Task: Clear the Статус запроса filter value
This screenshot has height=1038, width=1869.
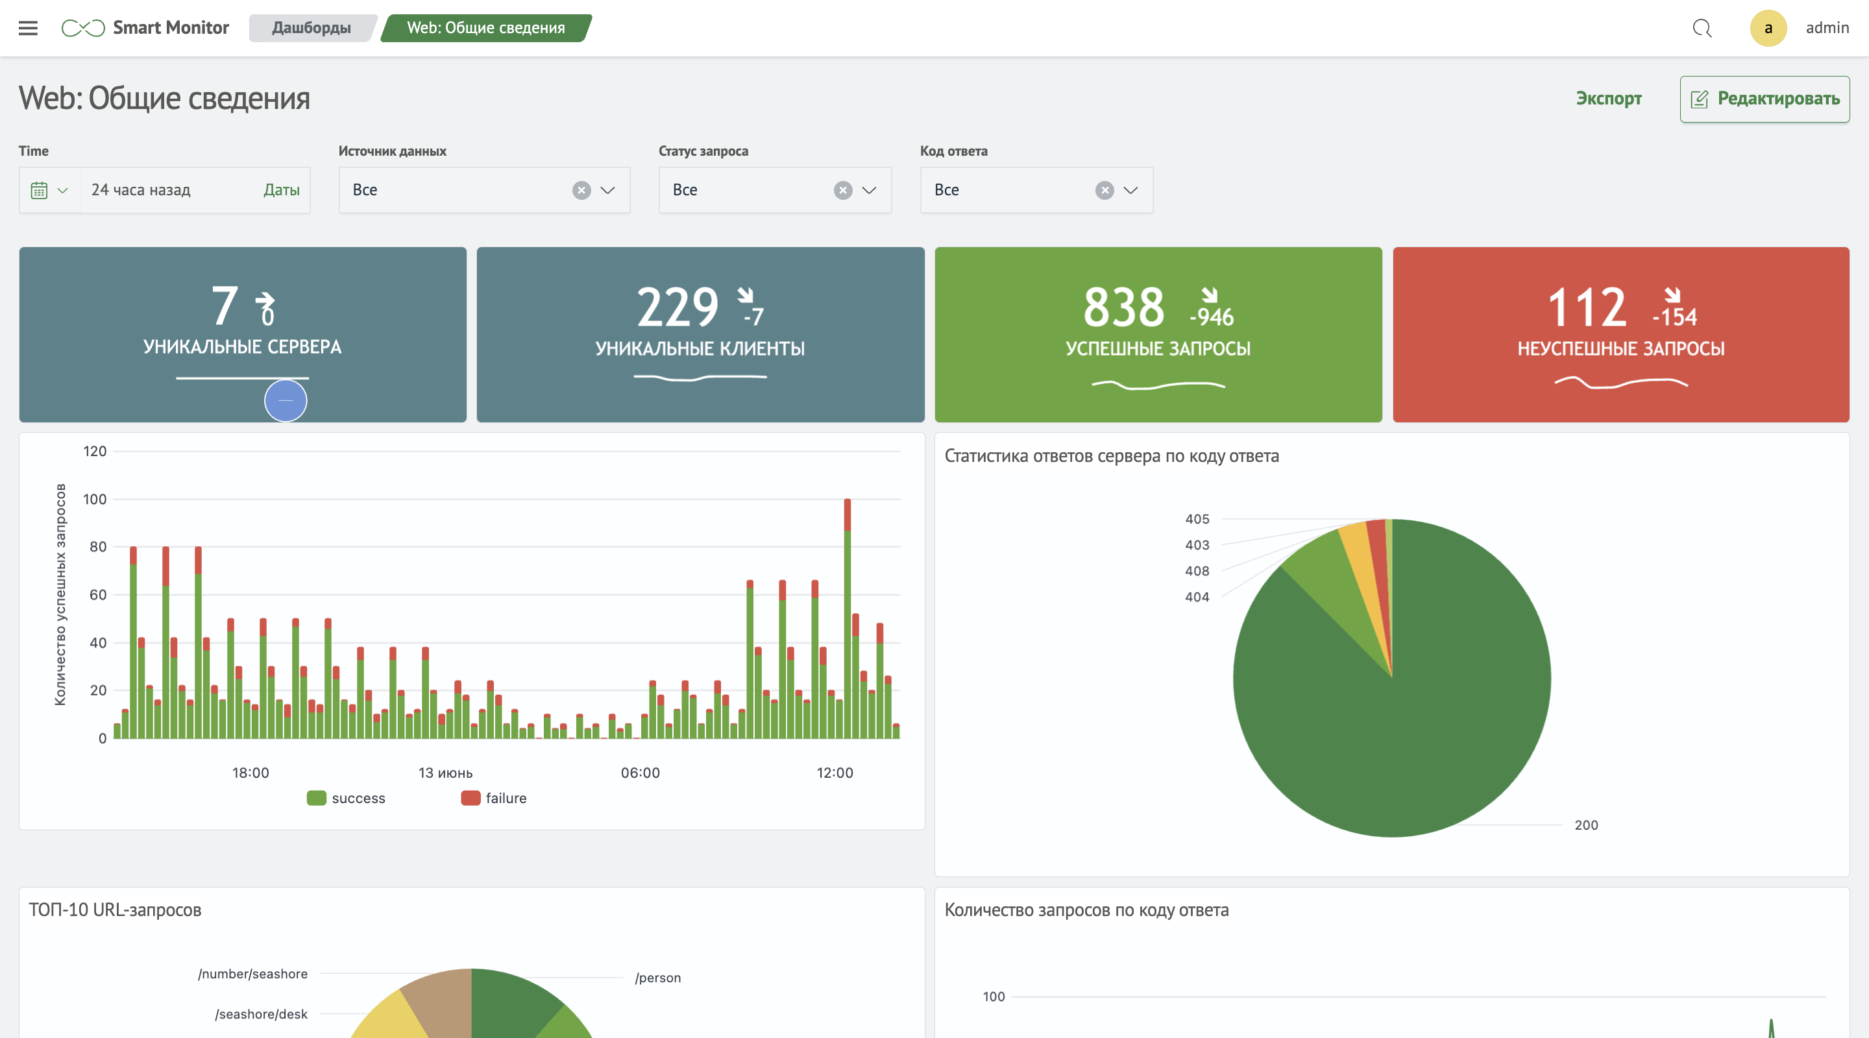Action: (842, 190)
